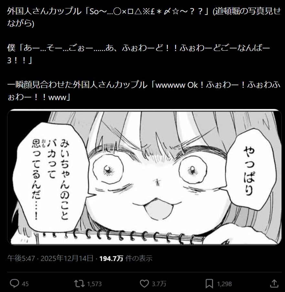
Task: Open the 午後5:47 timestamp link
Action: pyautogui.click(x=21, y=258)
